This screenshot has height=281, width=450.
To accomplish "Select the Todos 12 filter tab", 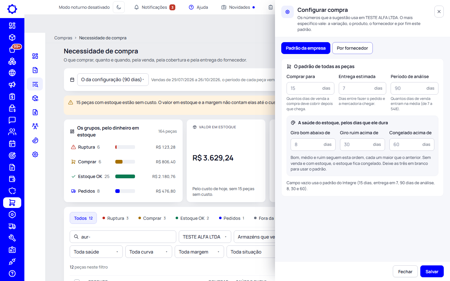I will click(83, 218).
